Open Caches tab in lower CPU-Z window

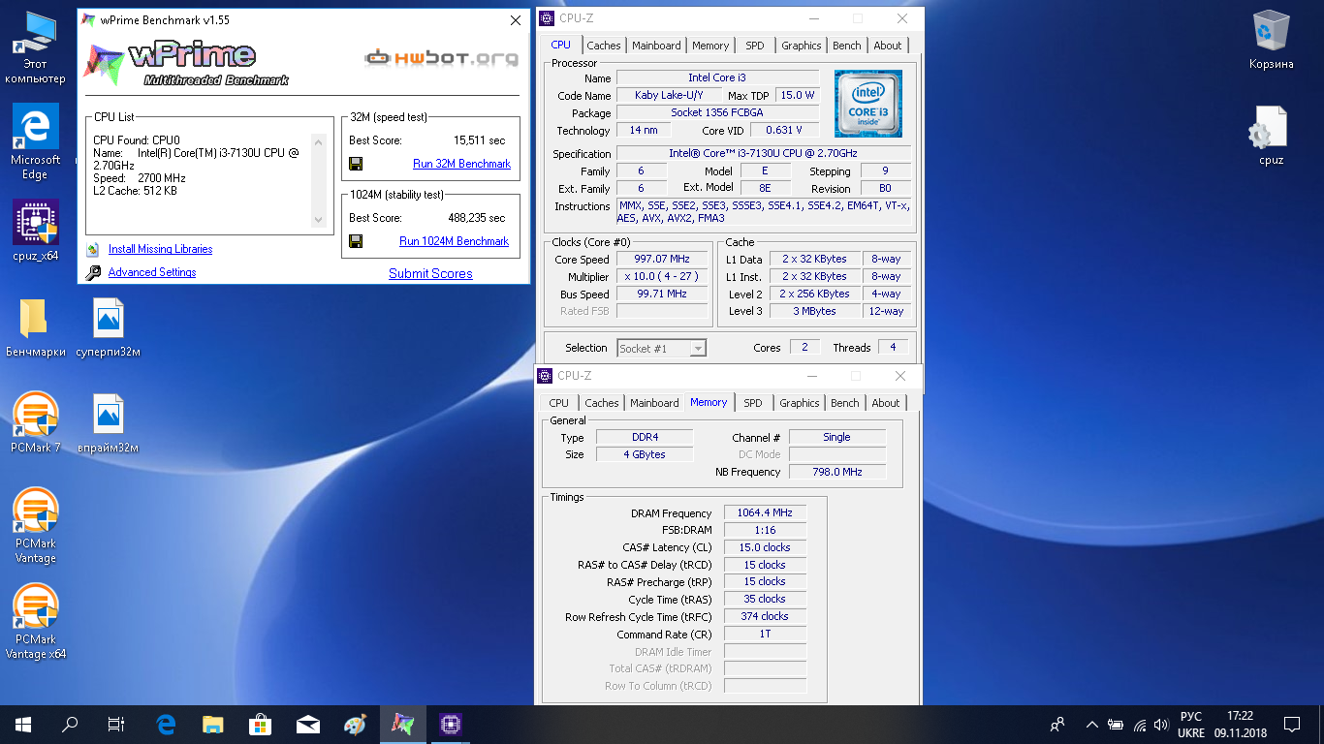pos(601,403)
